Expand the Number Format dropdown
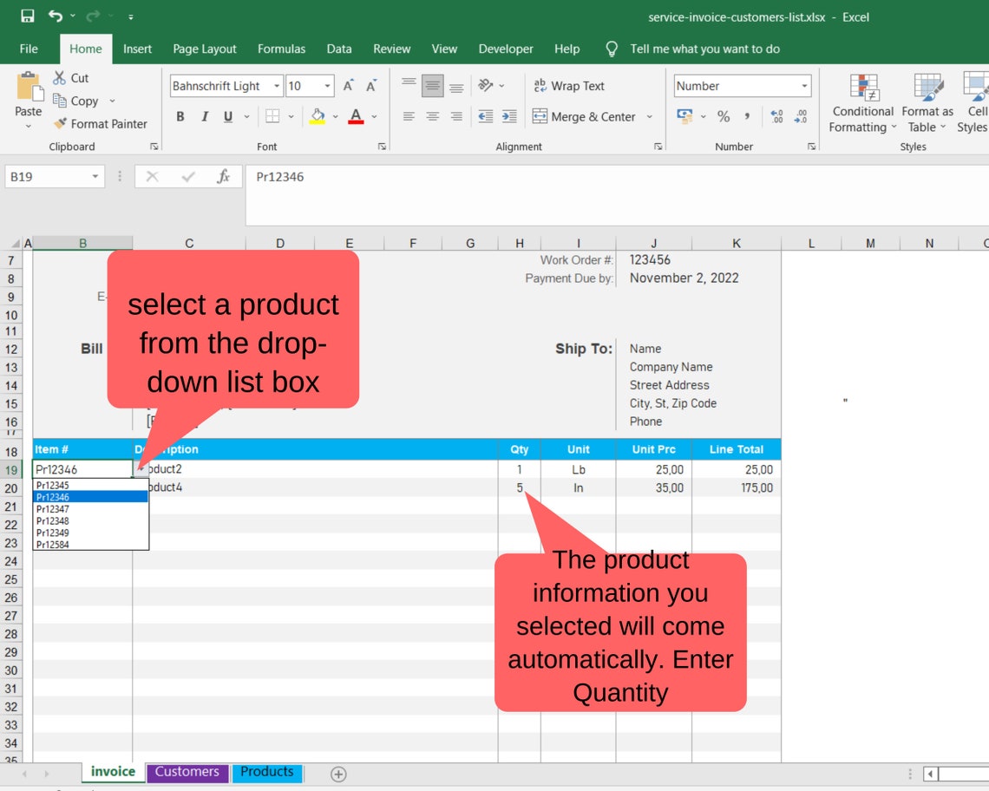The width and height of the screenshot is (989, 791). click(803, 86)
